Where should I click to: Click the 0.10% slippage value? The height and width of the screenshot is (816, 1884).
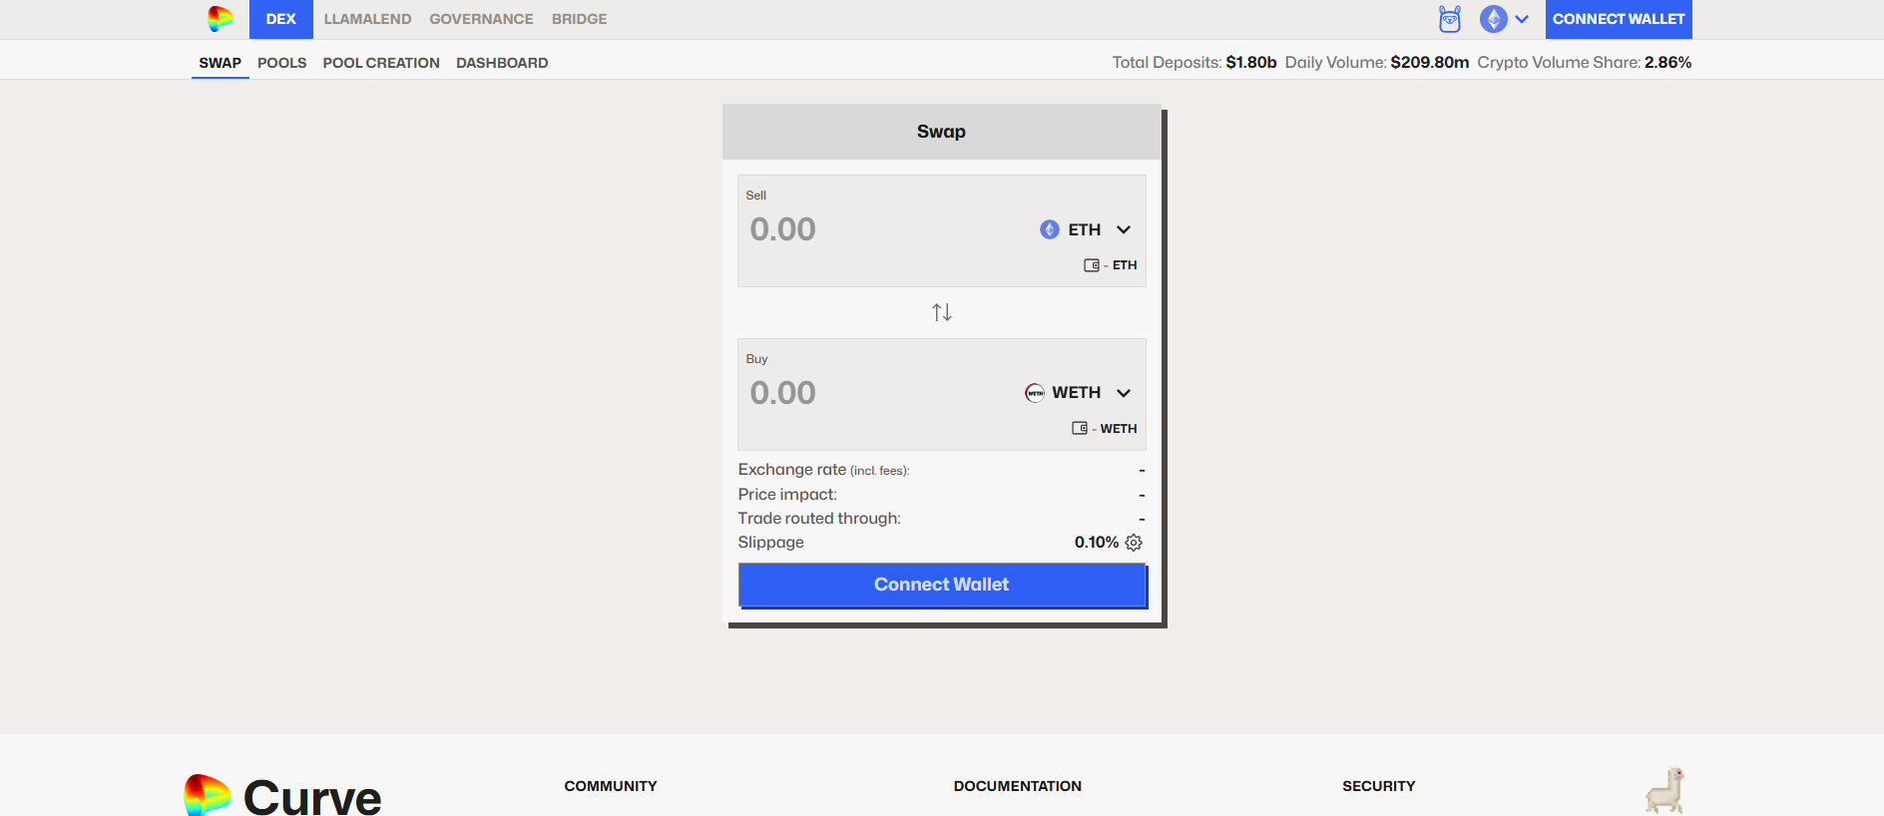(x=1097, y=543)
